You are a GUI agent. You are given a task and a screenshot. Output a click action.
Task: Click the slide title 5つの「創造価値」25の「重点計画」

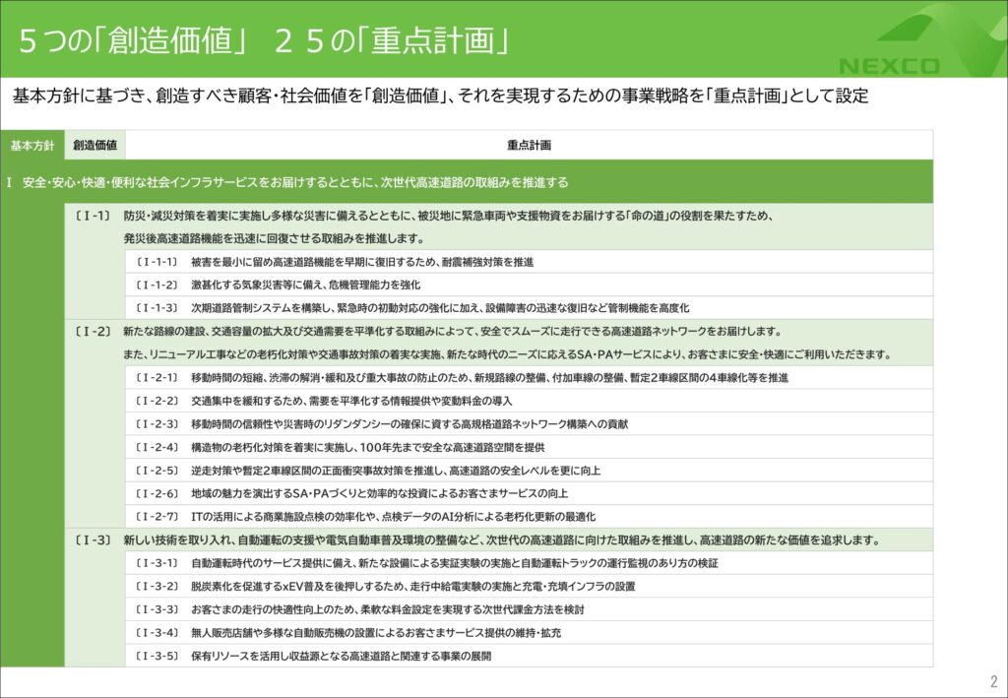click(264, 40)
